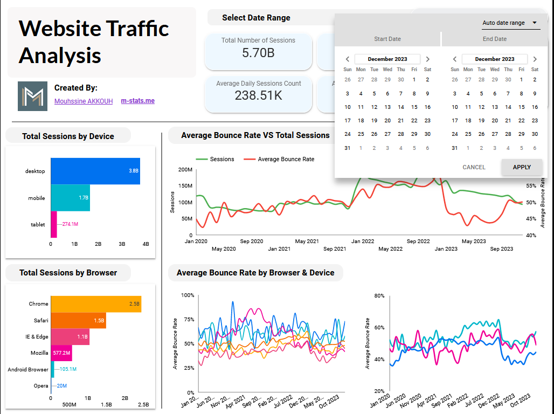Image resolution: width=554 pixels, height=414 pixels.
Task: Toggle the Sessions legend item
Action: (x=216, y=159)
